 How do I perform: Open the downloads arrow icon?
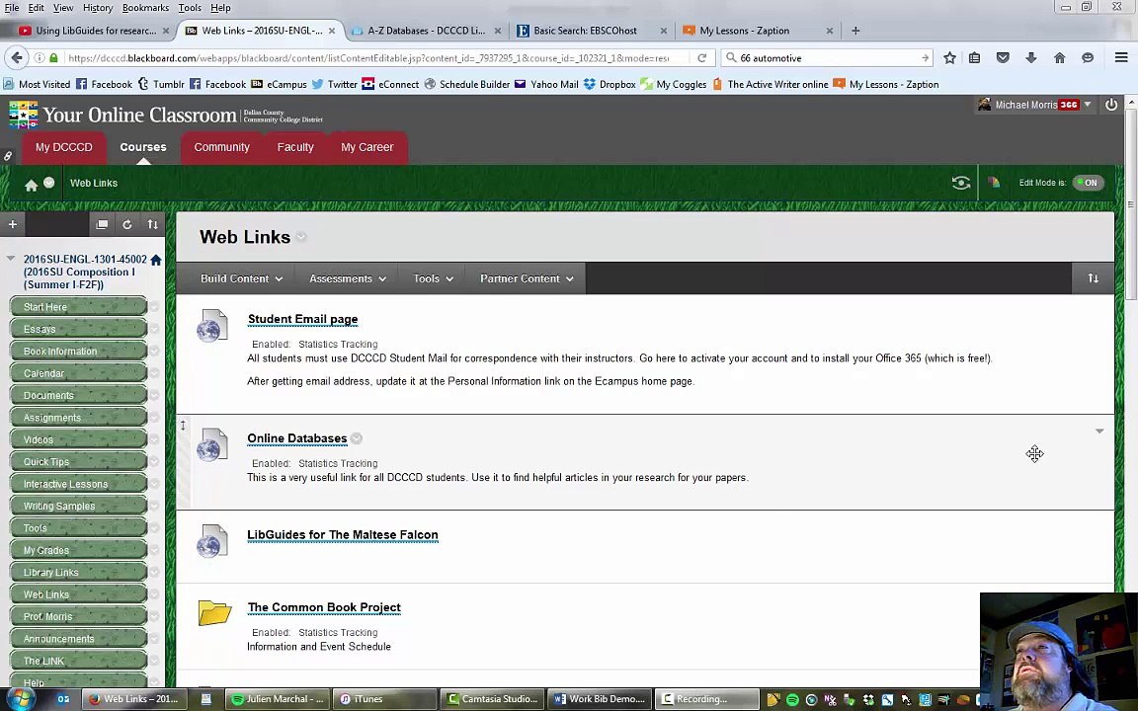pos(1031,58)
